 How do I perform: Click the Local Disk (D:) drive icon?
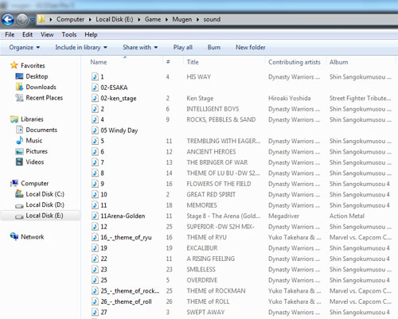tap(19, 205)
